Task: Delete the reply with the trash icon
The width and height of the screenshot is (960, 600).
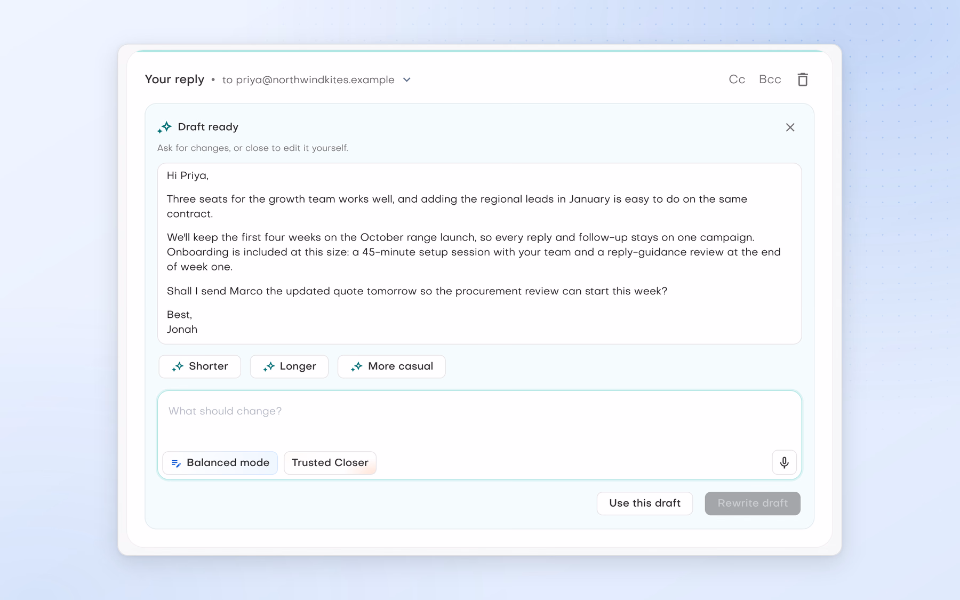Action: click(x=802, y=79)
